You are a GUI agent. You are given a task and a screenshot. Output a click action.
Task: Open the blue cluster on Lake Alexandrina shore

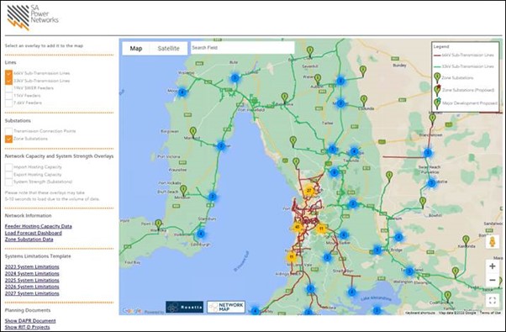[x=351, y=292]
